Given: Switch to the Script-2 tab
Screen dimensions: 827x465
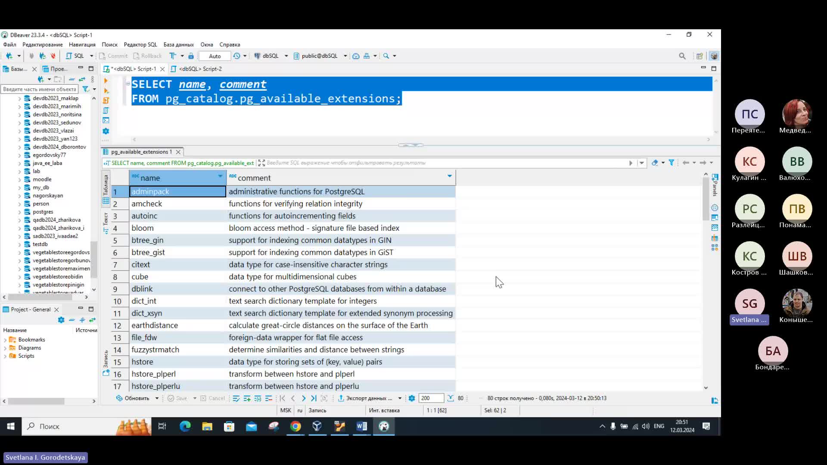Looking at the screenshot, I should tap(196, 69).
